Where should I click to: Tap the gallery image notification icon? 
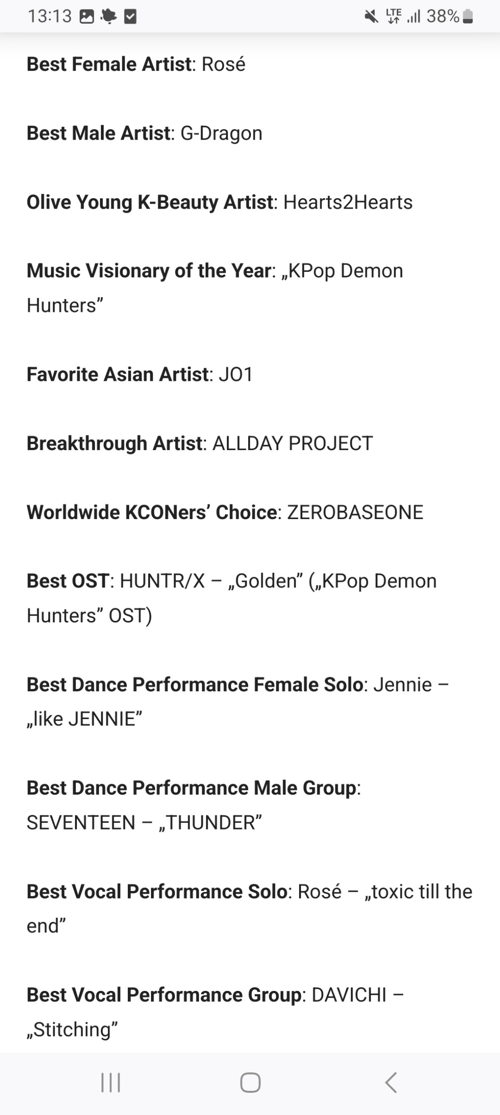click(87, 17)
